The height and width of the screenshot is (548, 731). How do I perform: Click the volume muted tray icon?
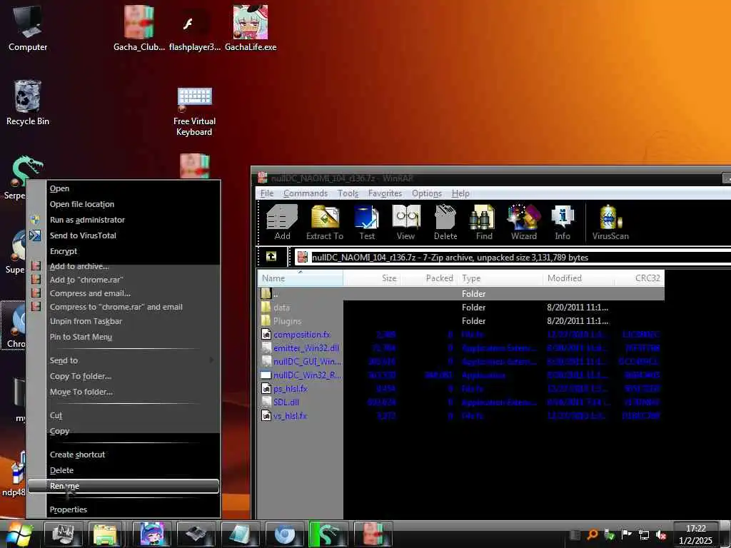(660, 534)
